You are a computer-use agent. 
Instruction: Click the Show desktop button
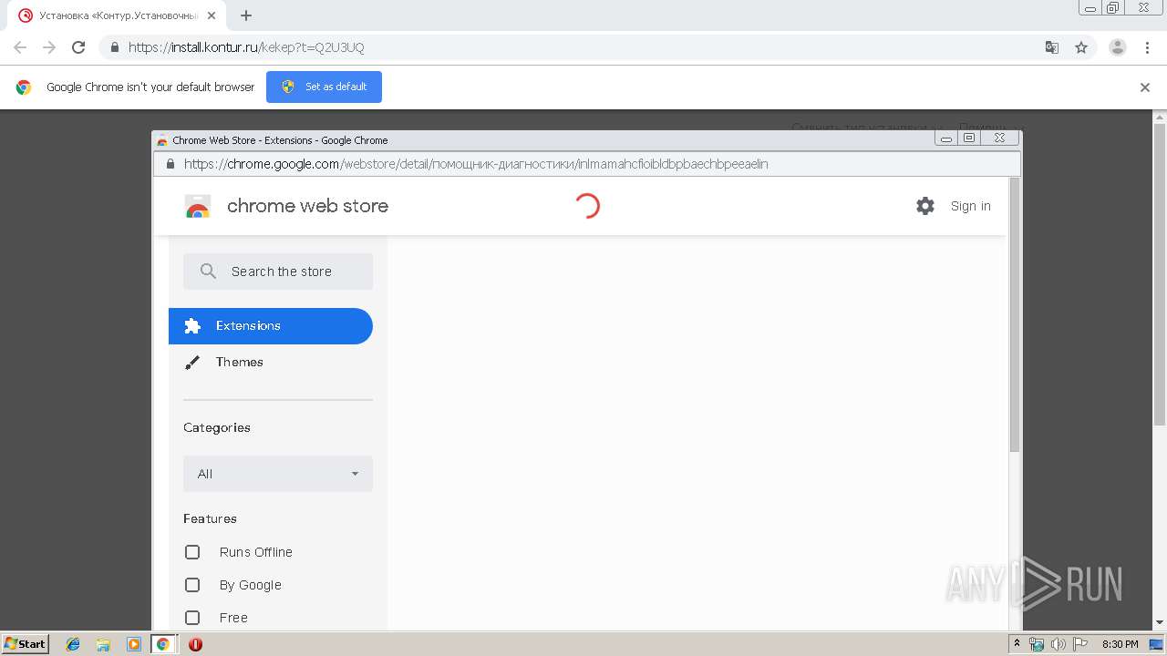[x=1156, y=644]
